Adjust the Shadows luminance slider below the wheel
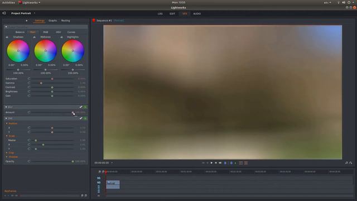The image size is (357, 201). pos(18,69)
